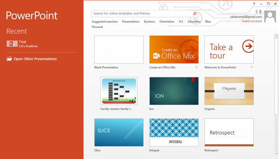This screenshot has height=159, width=279.
Task: Open the Take a tour thumbnail
Action: [229, 50]
